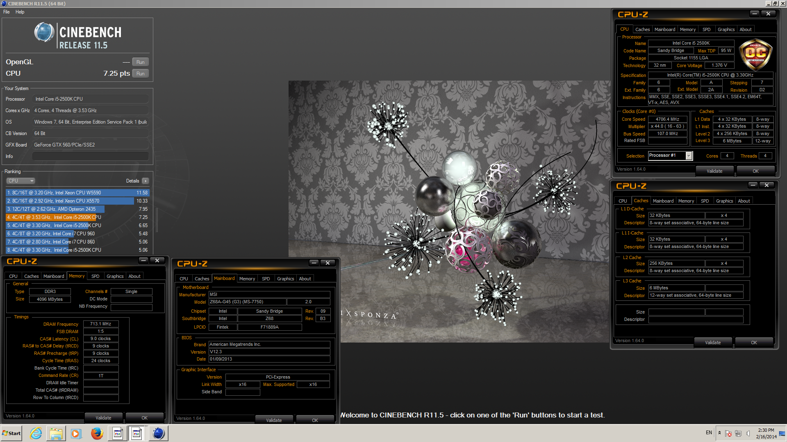The width and height of the screenshot is (787, 442).
Task: Minimize the CPU-Z Memory window
Action: pyautogui.click(x=143, y=260)
